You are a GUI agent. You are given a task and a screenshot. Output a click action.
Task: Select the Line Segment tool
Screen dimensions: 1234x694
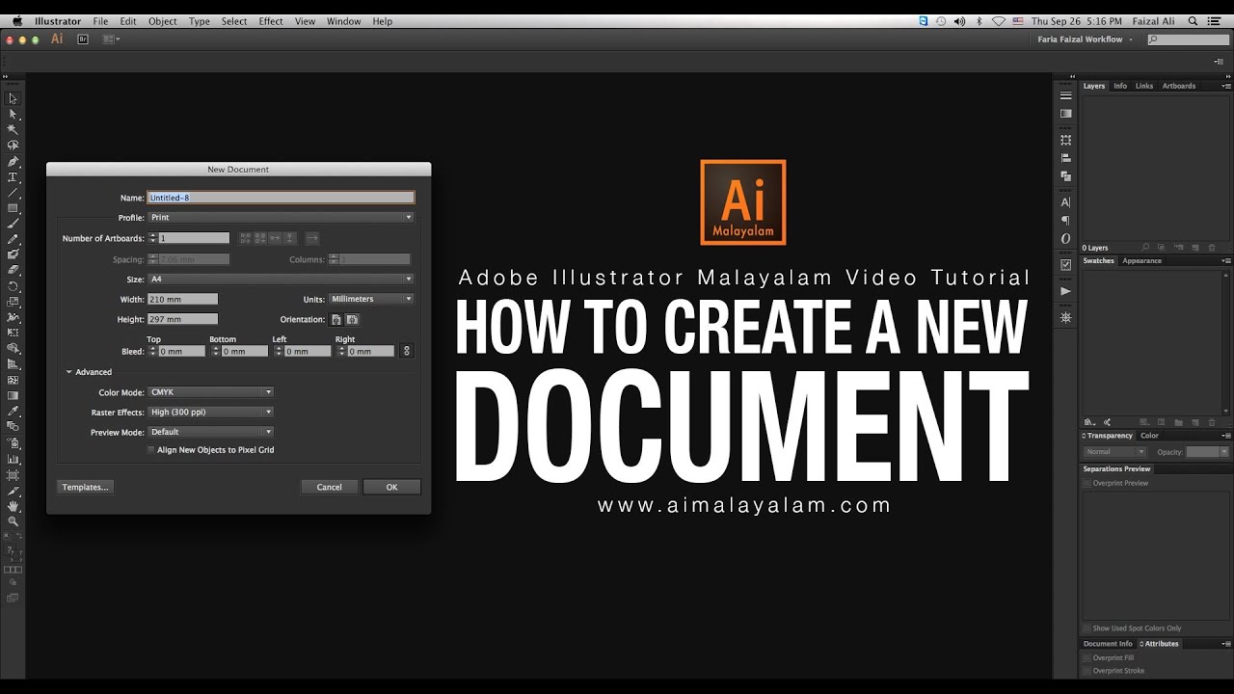[13, 193]
